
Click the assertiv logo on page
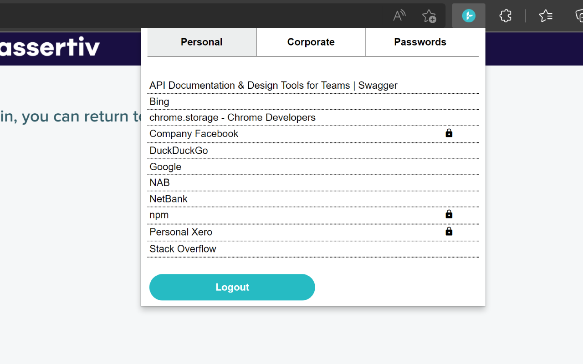(50, 47)
